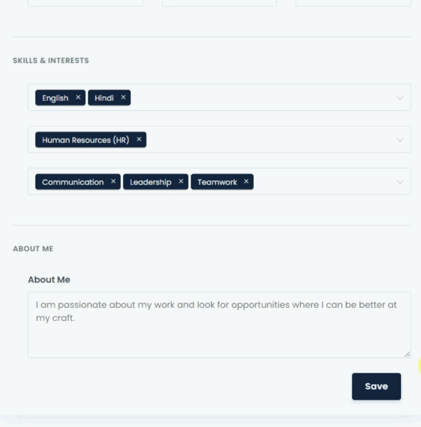Delete the Human Resources (HR) tag

tap(139, 139)
